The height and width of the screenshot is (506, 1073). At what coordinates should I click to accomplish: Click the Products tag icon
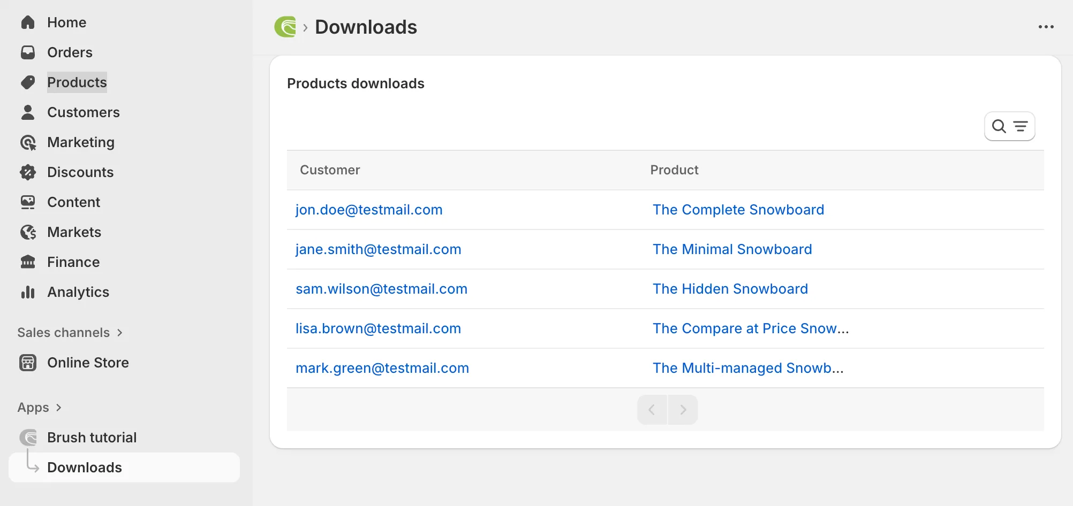[28, 82]
